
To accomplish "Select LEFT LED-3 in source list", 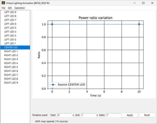I will point(15,36).
